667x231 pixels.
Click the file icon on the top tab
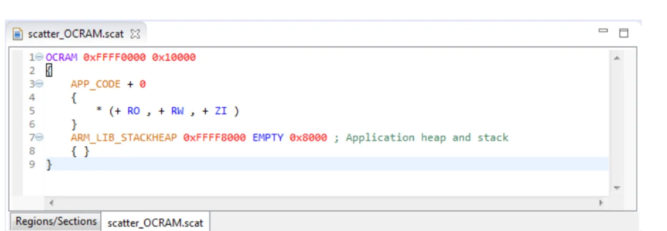(18, 34)
